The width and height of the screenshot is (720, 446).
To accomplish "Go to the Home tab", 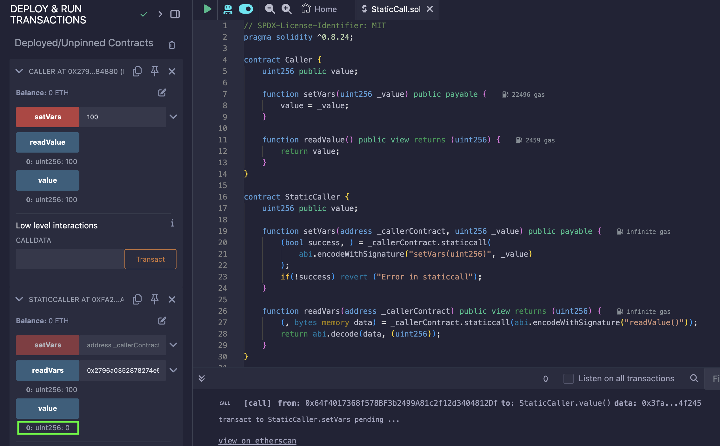I will (319, 9).
